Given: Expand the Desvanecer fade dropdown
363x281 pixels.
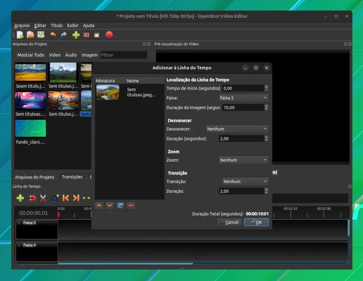Looking at the screenshot, I should click(x=237, y=129).
